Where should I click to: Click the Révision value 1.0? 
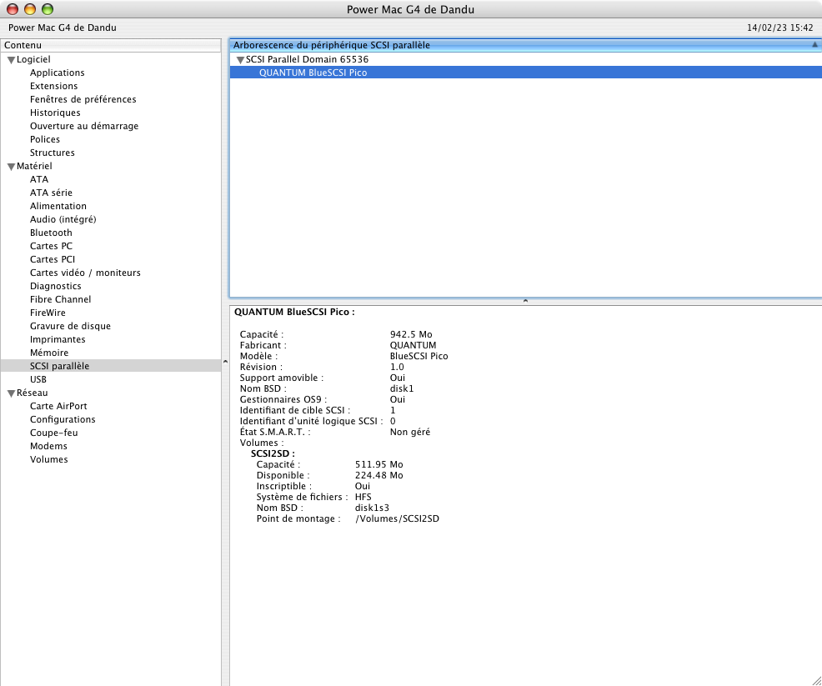click(397, 367)
